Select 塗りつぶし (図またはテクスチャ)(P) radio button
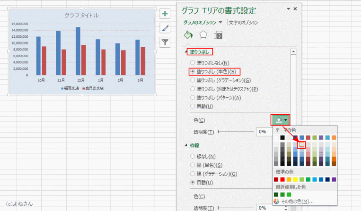Viewport: 361px width, 211px height. [x=193, y=89]
